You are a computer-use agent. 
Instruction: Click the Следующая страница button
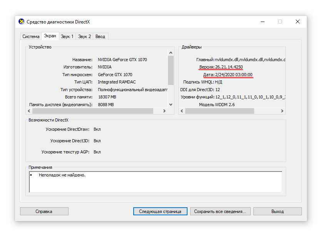point(160,211)
